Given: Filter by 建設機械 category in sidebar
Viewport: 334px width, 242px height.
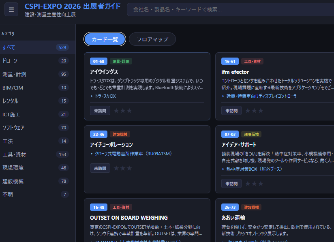Looking at the screenshot, I should [x=38, y=181].
